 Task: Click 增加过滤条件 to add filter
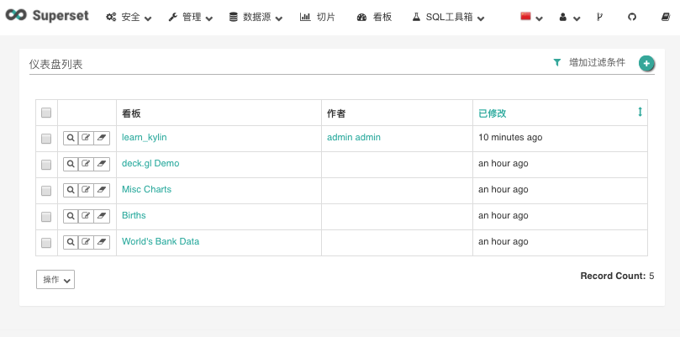coord(597,63)
